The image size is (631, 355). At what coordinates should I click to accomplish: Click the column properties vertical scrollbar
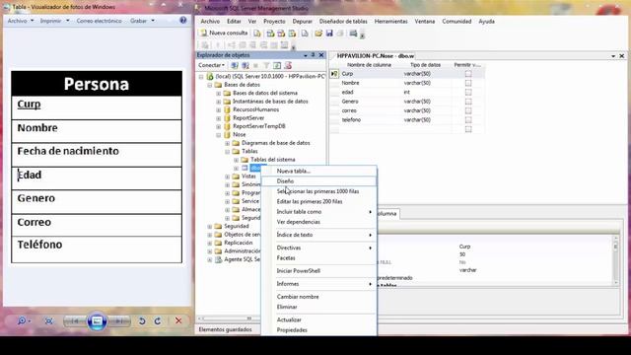[615, 260]
